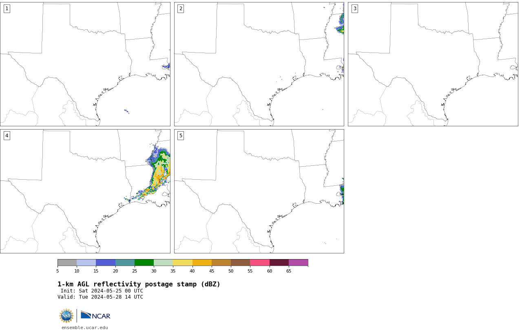Select the orange 40-45 dBZ swatch
The width and height of the screenshot is (522, 332).
[202, 262]
